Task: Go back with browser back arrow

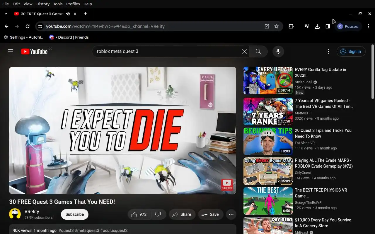Action: click(x=6, y=26)
